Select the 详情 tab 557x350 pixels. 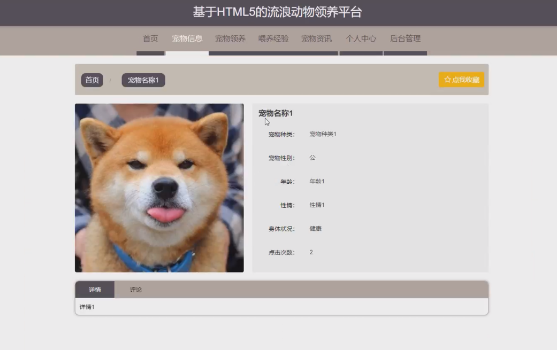(x=94, y=289)
